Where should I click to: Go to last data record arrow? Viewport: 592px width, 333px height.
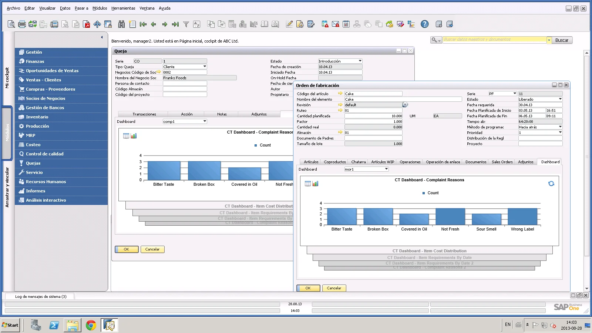175,24
